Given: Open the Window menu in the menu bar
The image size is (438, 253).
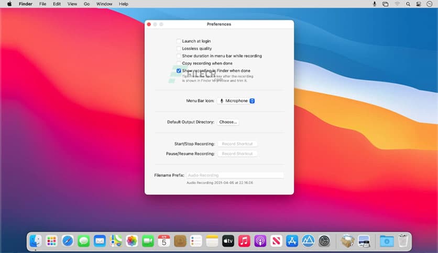Looking at the screenshot, I should [104, 4].
